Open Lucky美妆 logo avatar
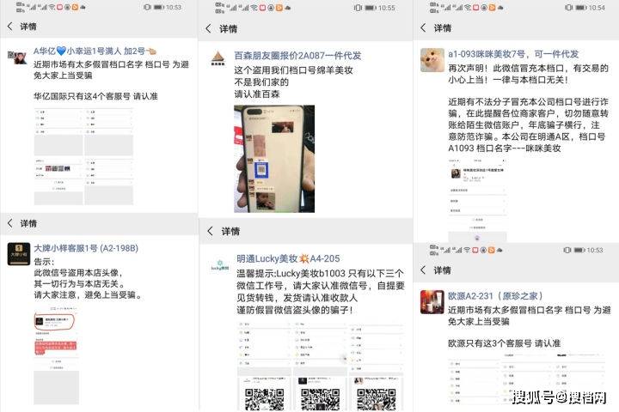Screen dimensions: 619x412 (x=220, y=264)
